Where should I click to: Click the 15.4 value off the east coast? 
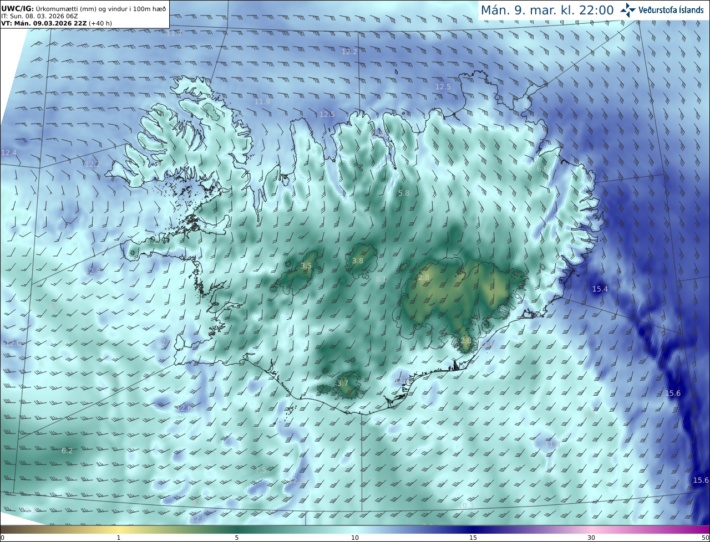coord(600,289)
